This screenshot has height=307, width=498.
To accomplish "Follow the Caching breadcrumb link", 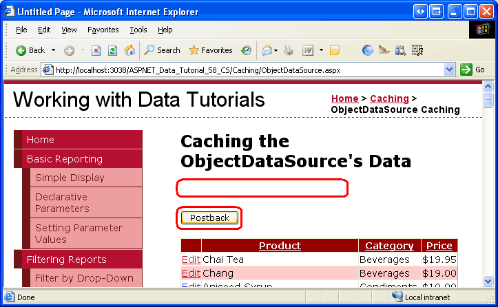I will coord(389,98).
